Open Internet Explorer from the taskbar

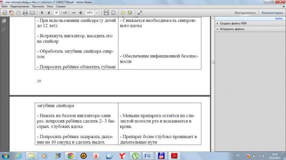pos(18,156)
